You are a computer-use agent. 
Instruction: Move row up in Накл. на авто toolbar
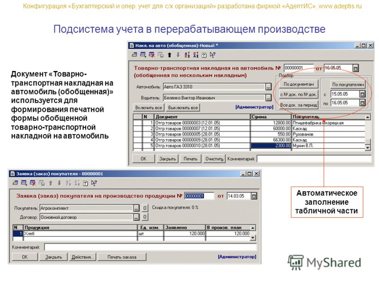click(170, 55)
